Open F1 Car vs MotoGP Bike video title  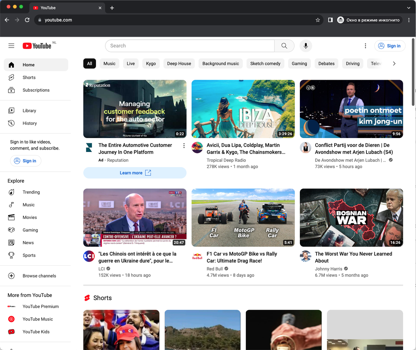tap(242, 257)
